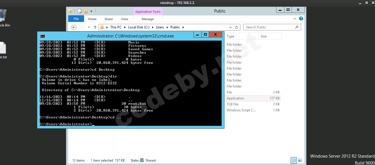This screenshot has height=165, width=375.
Task: Click the command prompt cursor line
Action: [67, 124]
